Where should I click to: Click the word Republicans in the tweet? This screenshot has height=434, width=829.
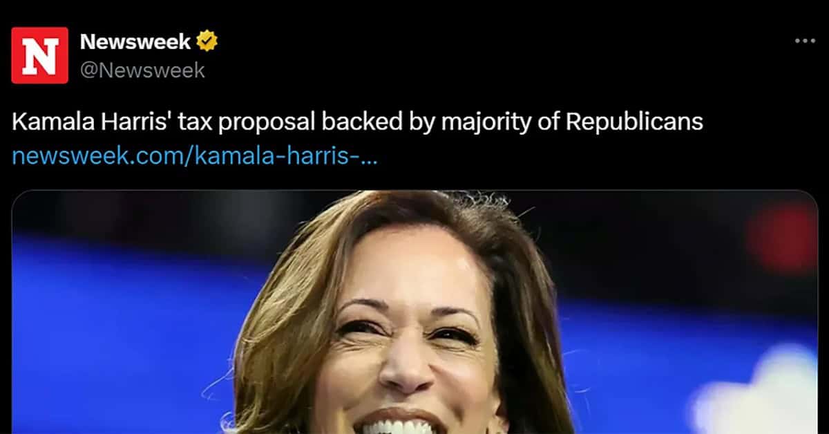coord(634,122)
